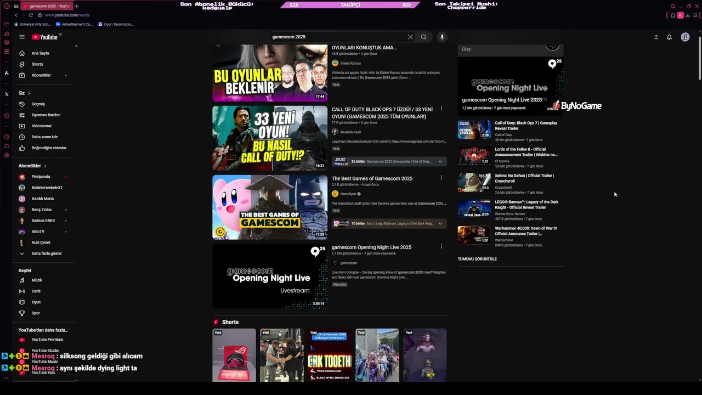Open the extensions cube icon in toolbar
The height and width of the screenshot is (395, 702).
click(673, 15)
